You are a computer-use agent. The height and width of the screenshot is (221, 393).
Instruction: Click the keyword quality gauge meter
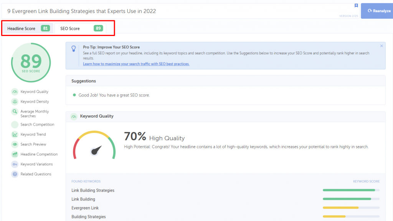[x=94, y=145]
